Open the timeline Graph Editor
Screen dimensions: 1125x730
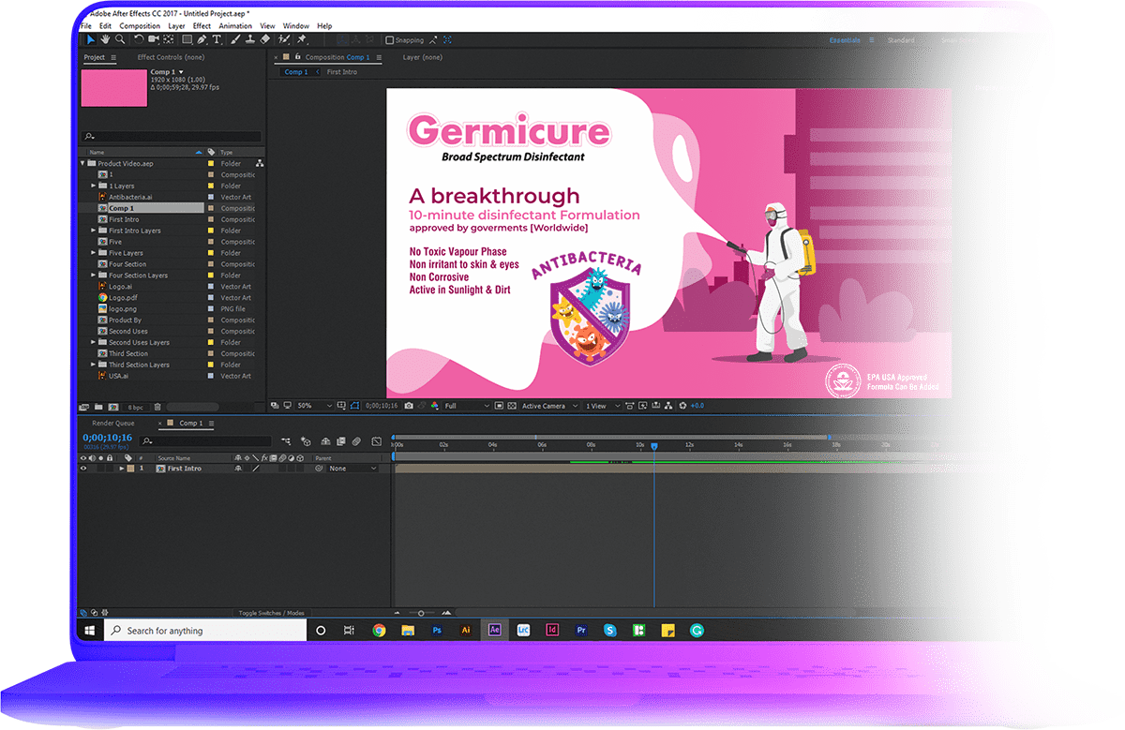tap(376, 440)
